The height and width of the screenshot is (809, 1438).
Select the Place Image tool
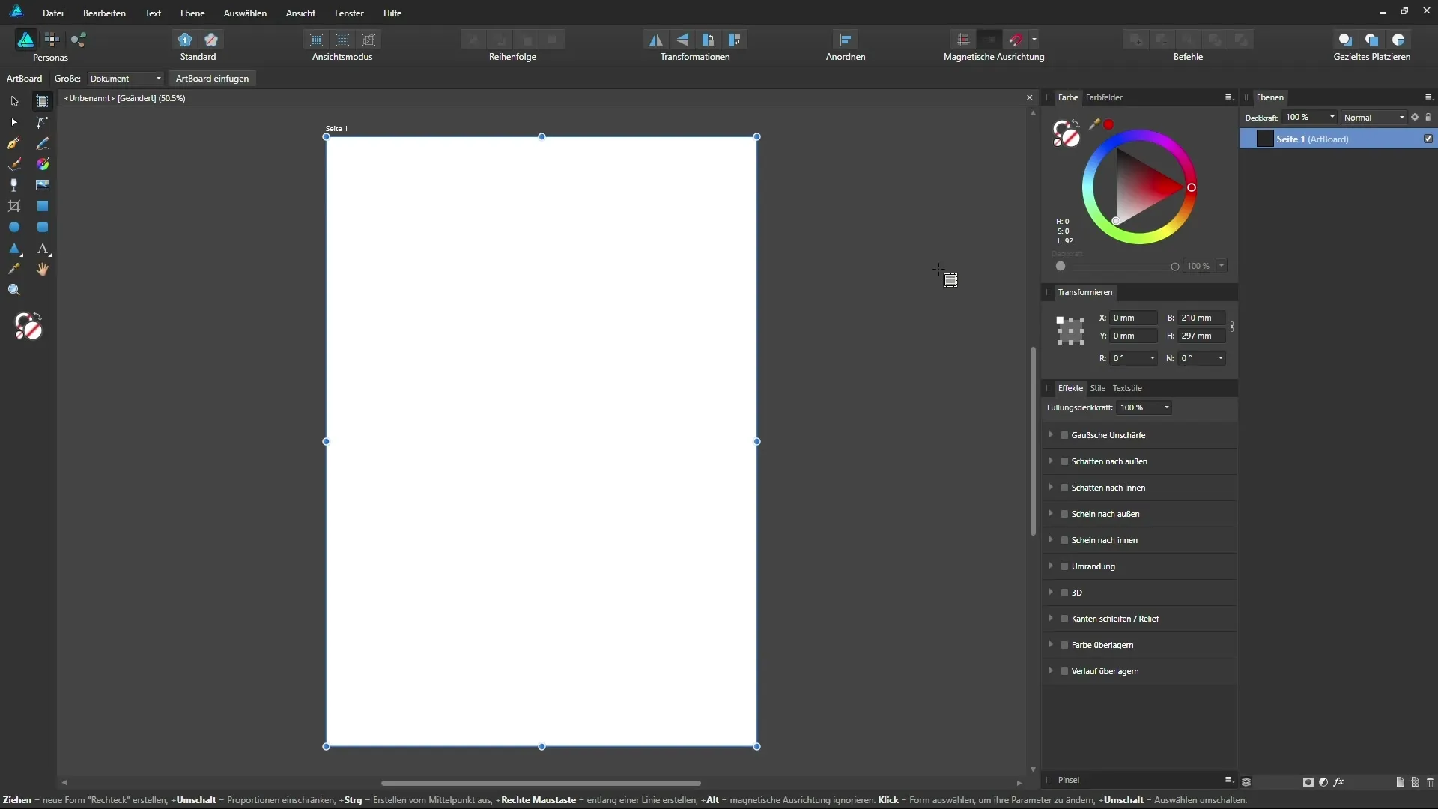coord(43,185)
